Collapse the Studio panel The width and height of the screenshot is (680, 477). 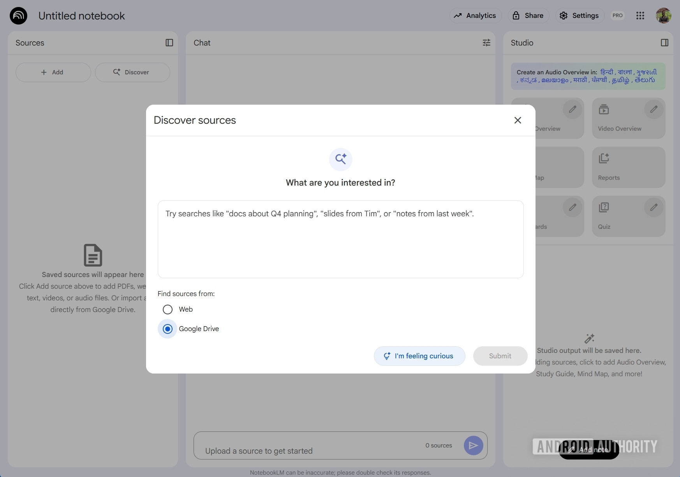(665, 43)
